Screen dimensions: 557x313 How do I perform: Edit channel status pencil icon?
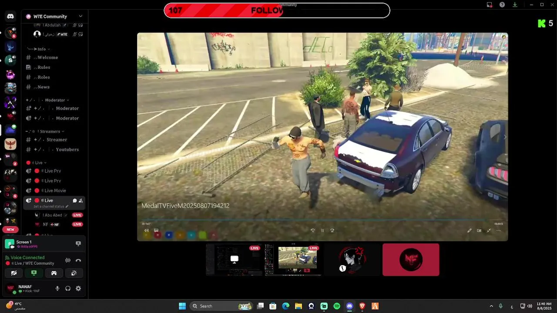(67, 206)
